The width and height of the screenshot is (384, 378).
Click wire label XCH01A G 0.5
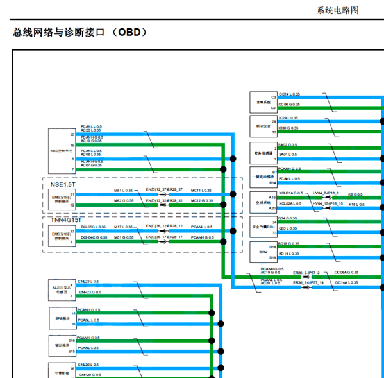click(x=291, y=193)
